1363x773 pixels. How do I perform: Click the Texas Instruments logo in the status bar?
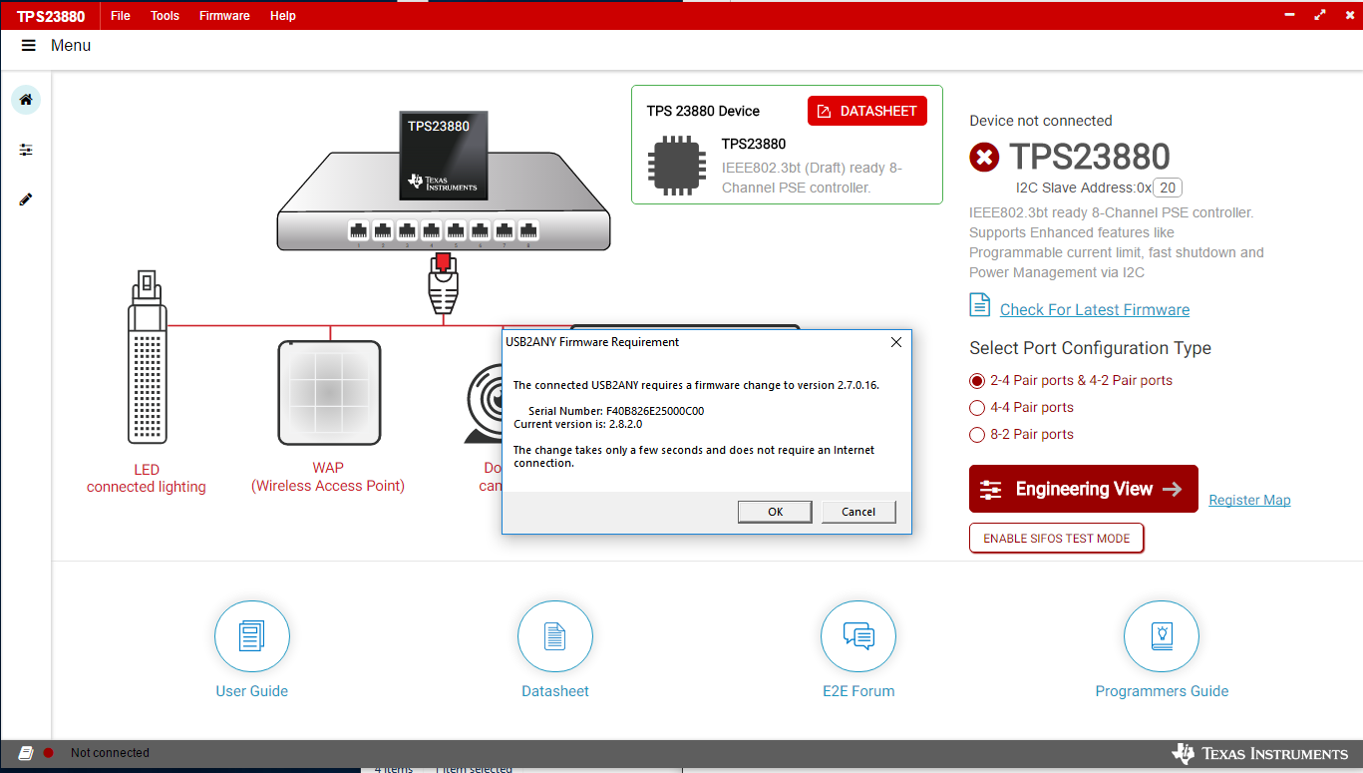coord(1259,754)
